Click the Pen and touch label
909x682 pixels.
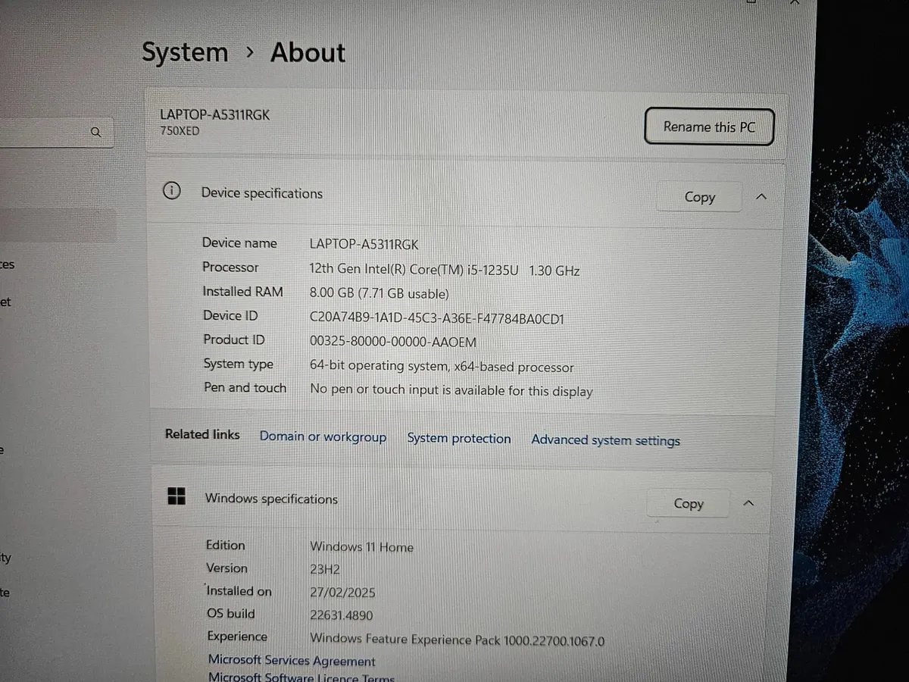coord(245,387)
